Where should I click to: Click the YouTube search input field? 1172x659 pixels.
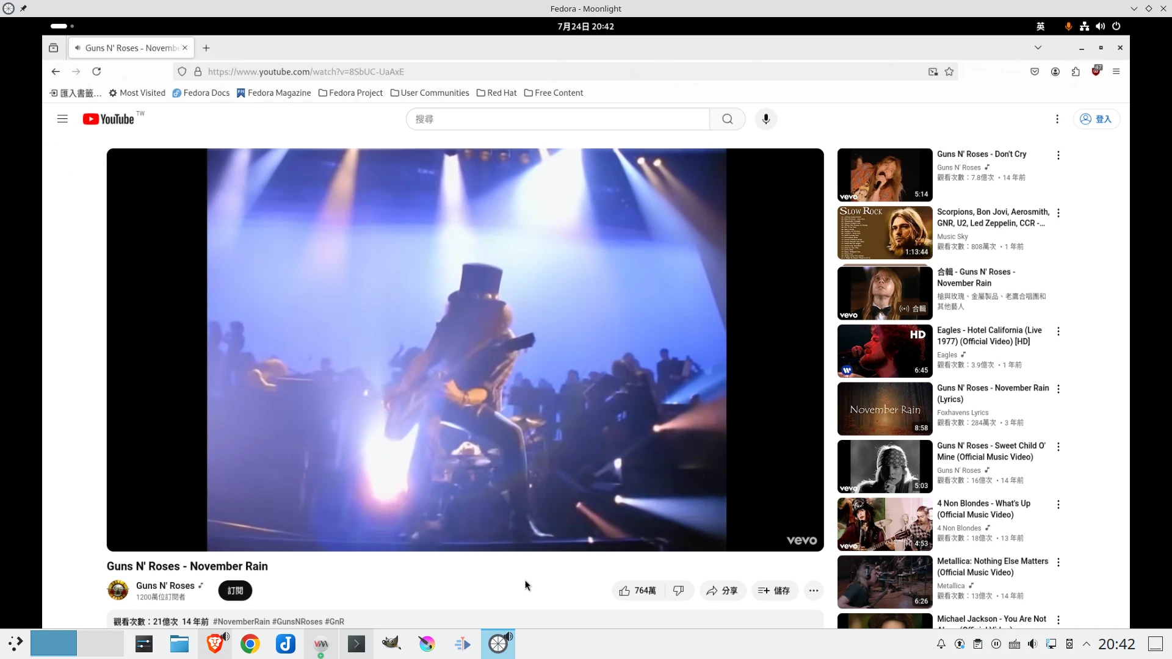coord(557,119)
